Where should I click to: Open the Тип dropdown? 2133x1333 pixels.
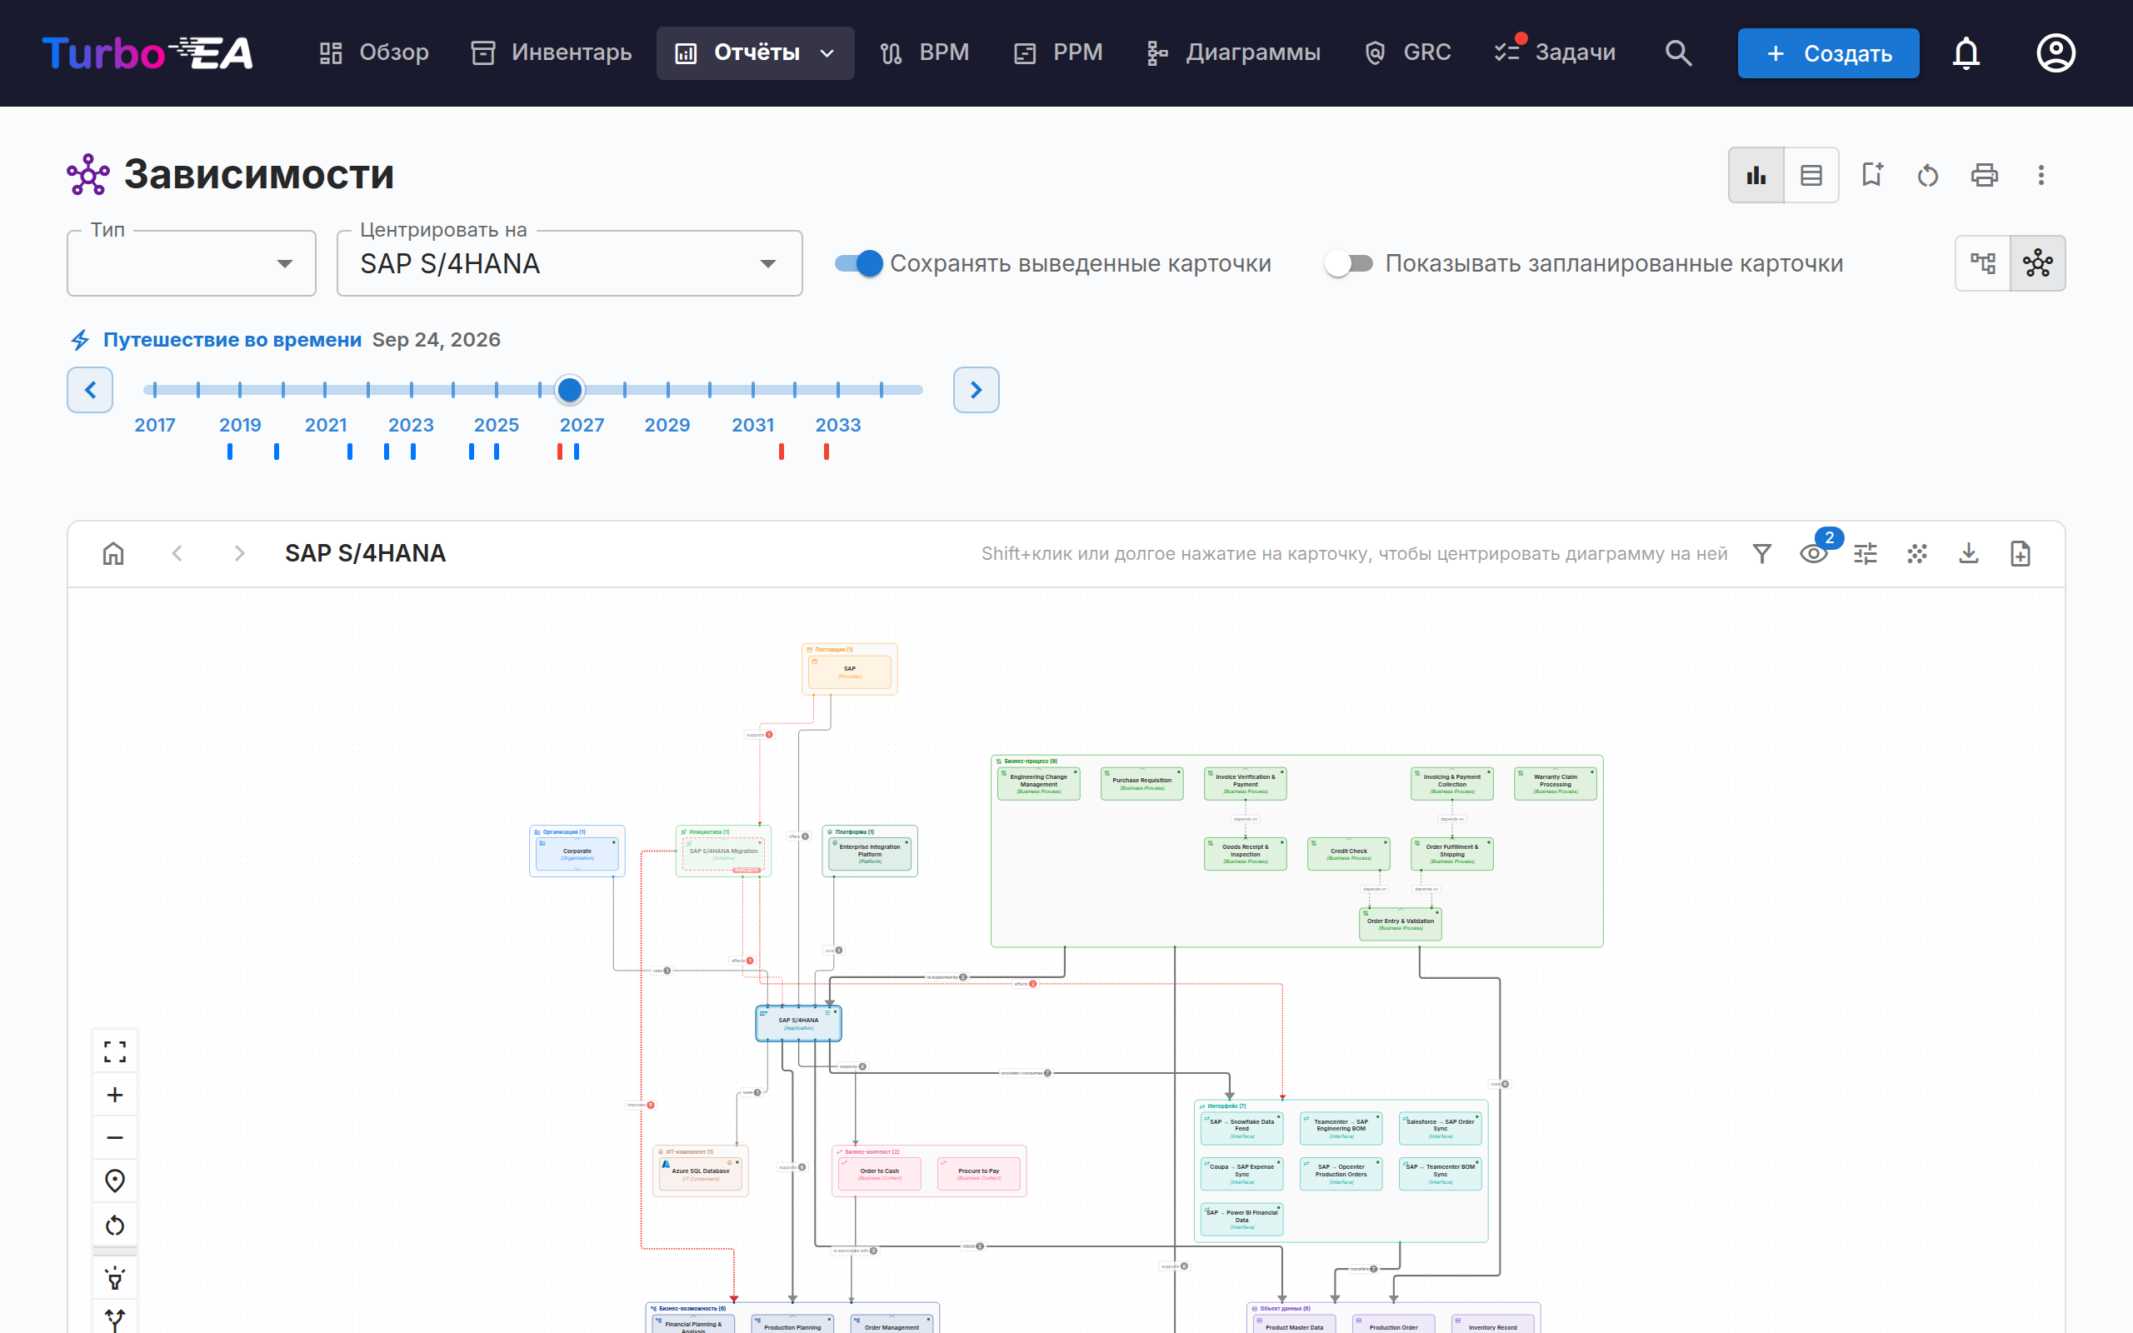coord(192,263)
